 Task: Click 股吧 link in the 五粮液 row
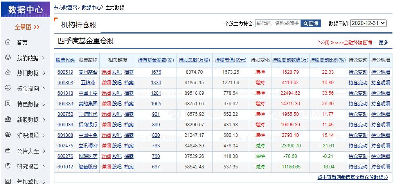[117, 83]
